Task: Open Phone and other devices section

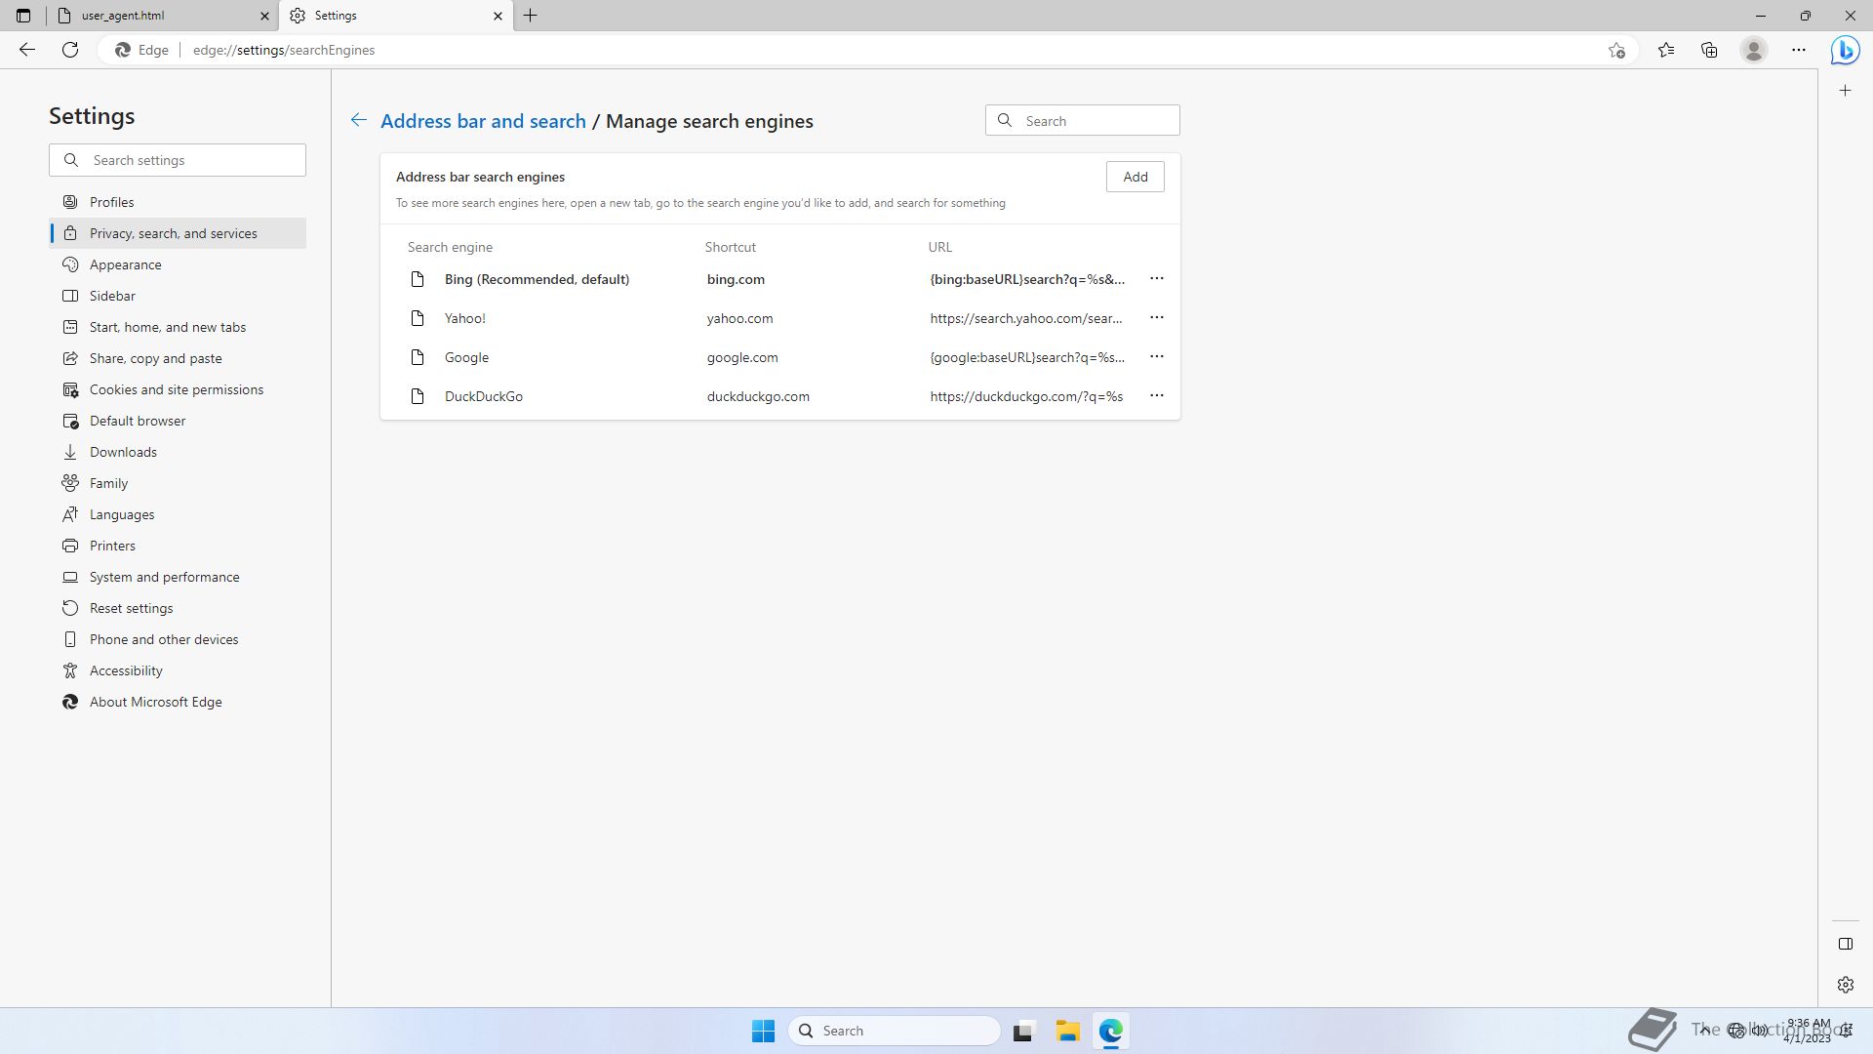Action: pos(178,639)
